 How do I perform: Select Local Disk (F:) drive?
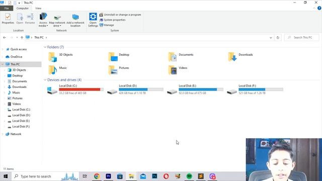pos(255,89)
